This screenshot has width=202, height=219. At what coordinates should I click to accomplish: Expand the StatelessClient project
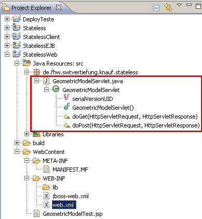tap(7, 36)
